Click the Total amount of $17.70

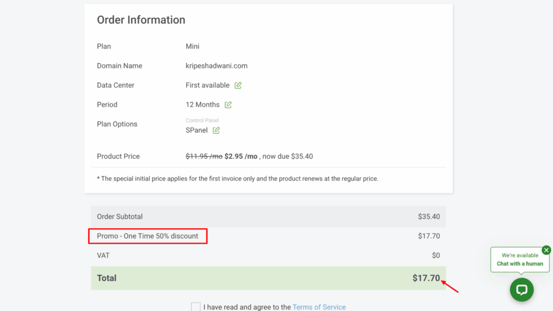click(425, 278)
